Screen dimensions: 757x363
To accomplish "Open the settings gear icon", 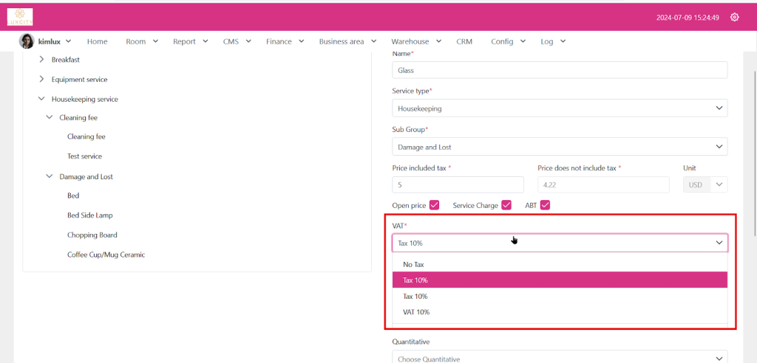I will click(734, 17).
